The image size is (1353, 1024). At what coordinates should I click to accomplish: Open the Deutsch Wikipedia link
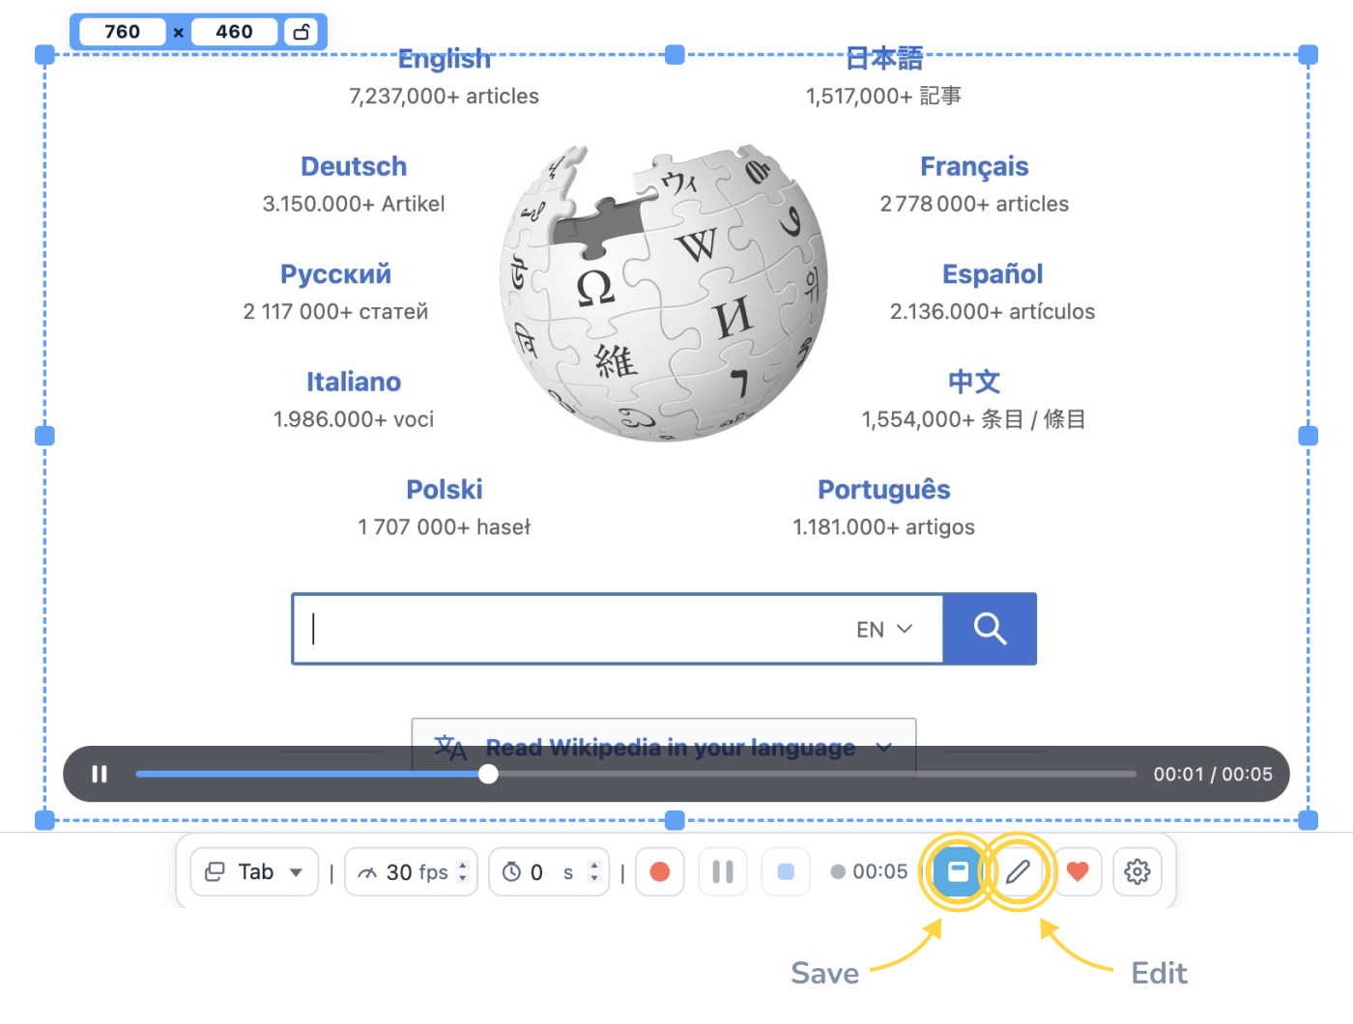tap(354, 166)
